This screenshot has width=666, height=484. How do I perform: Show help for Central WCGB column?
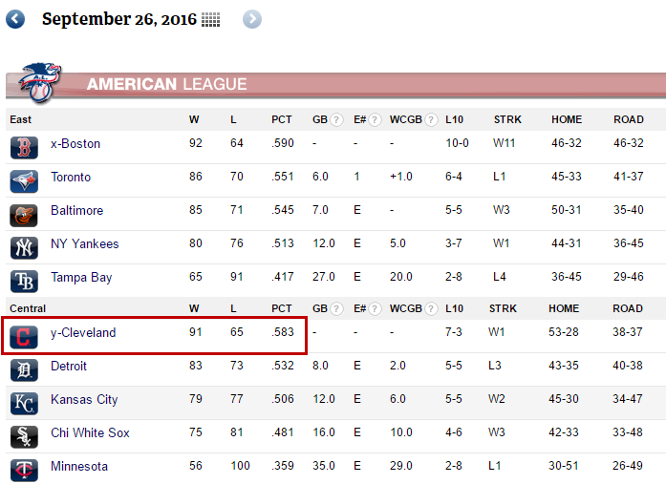point(431,308)
